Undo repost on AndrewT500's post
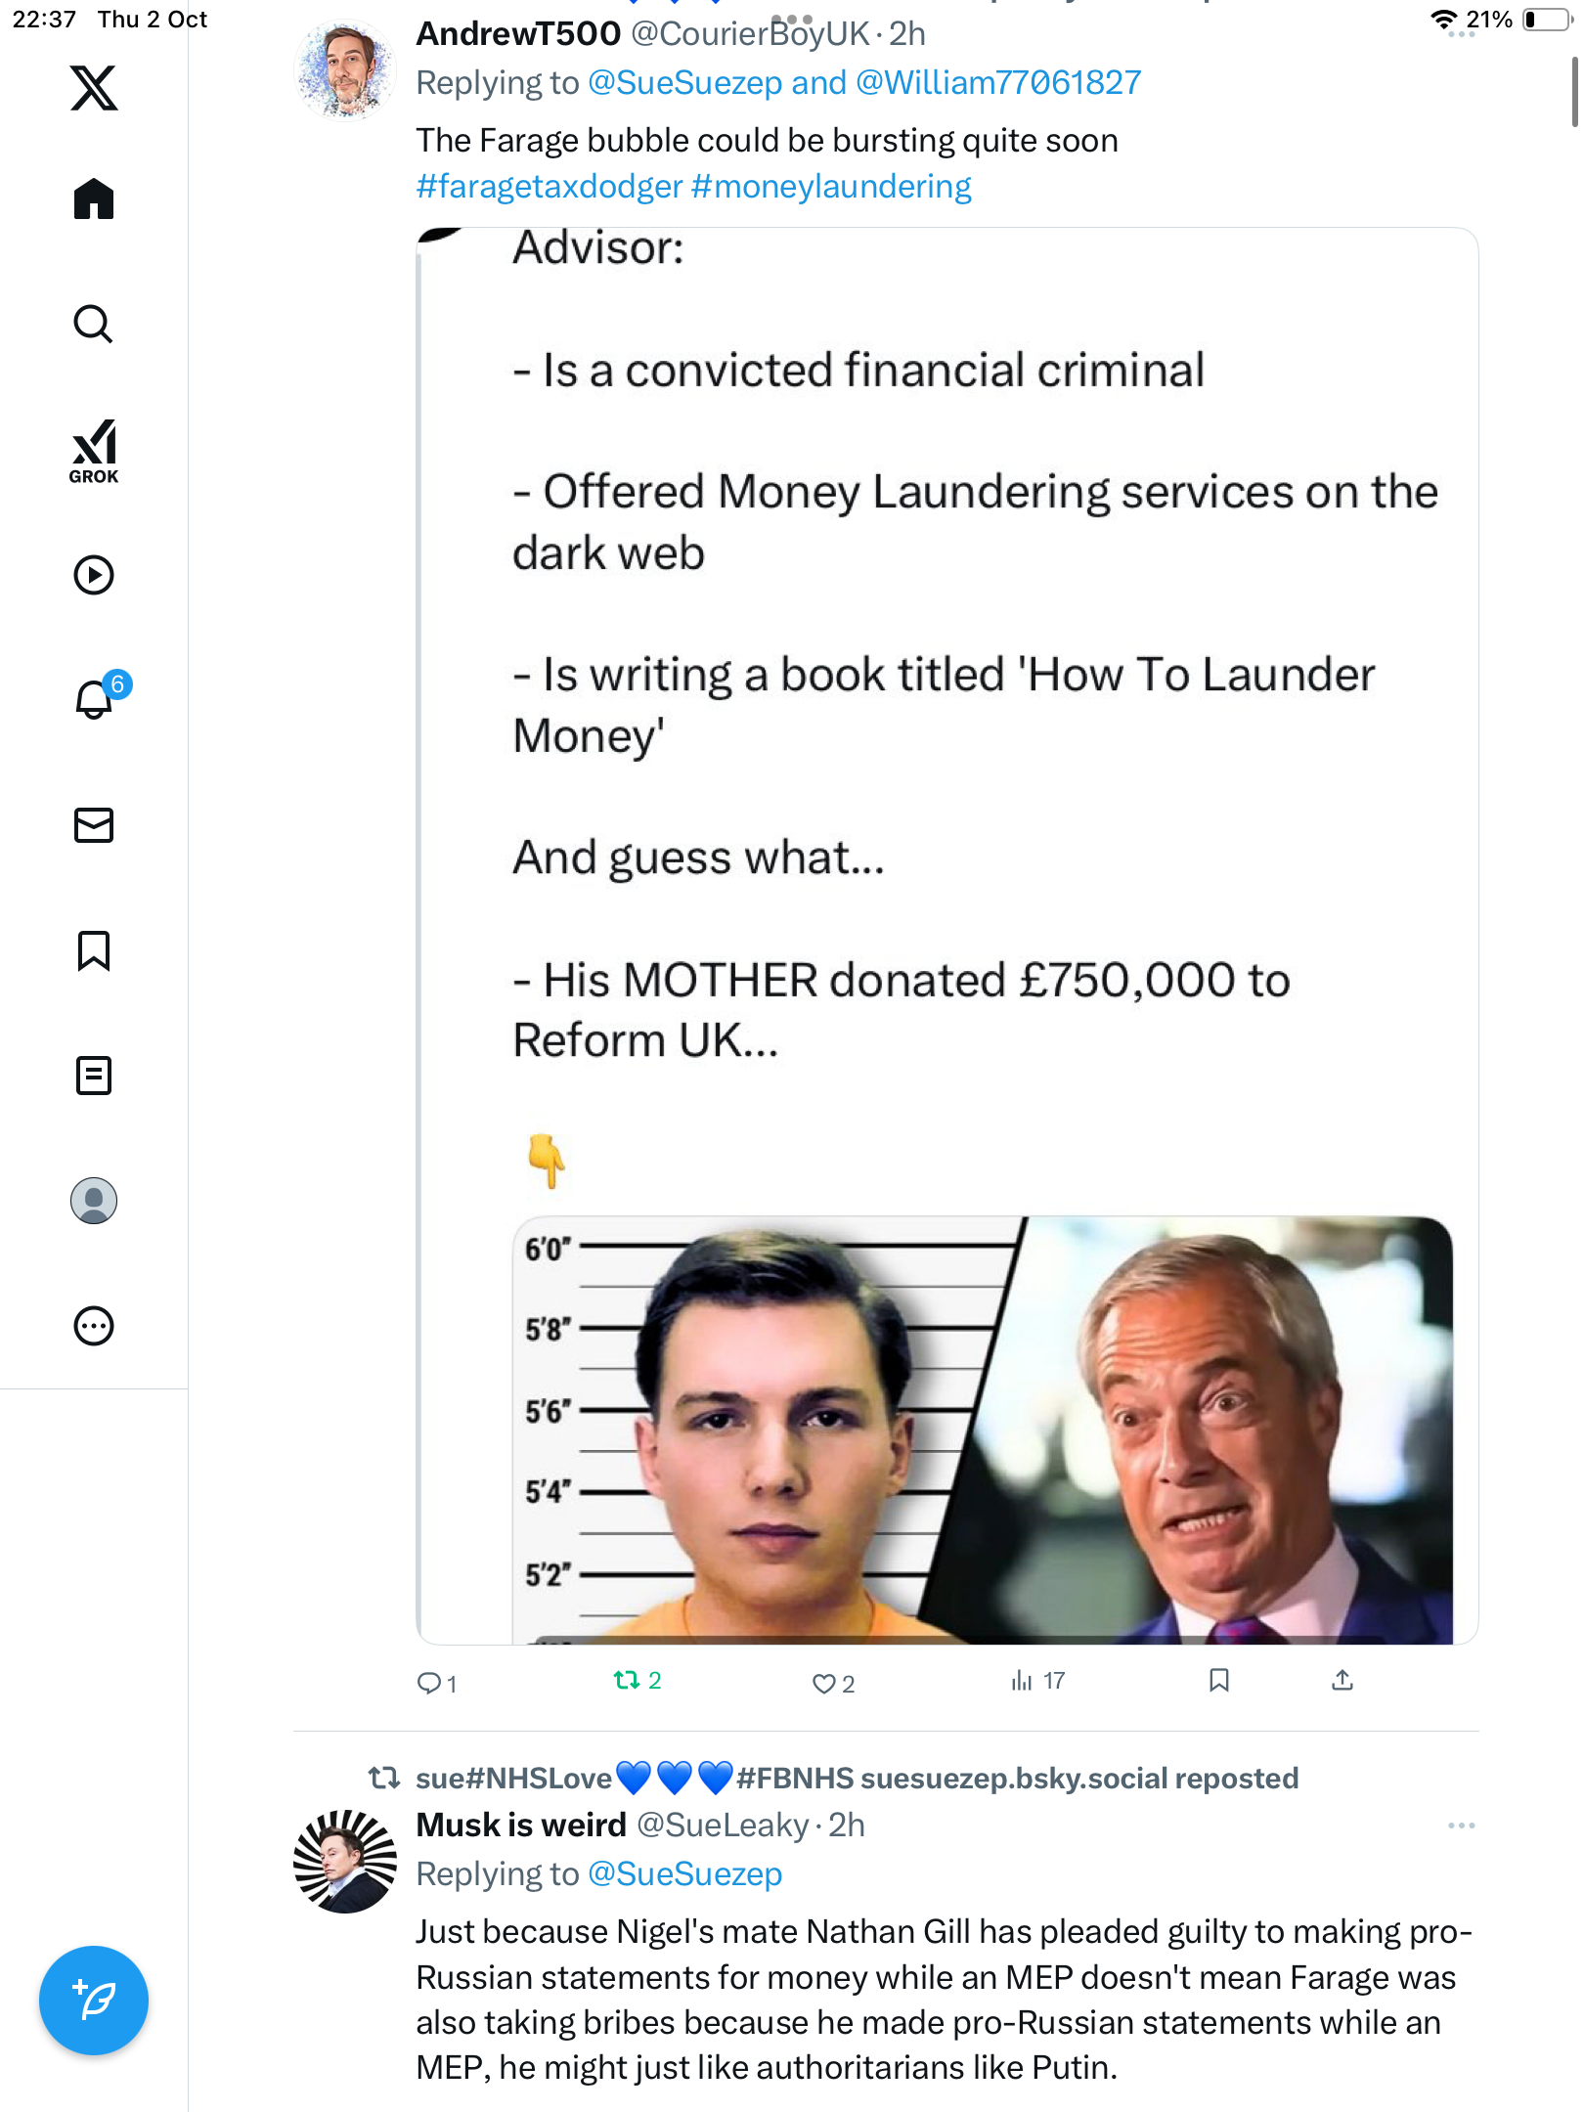 pos(627,1681)
